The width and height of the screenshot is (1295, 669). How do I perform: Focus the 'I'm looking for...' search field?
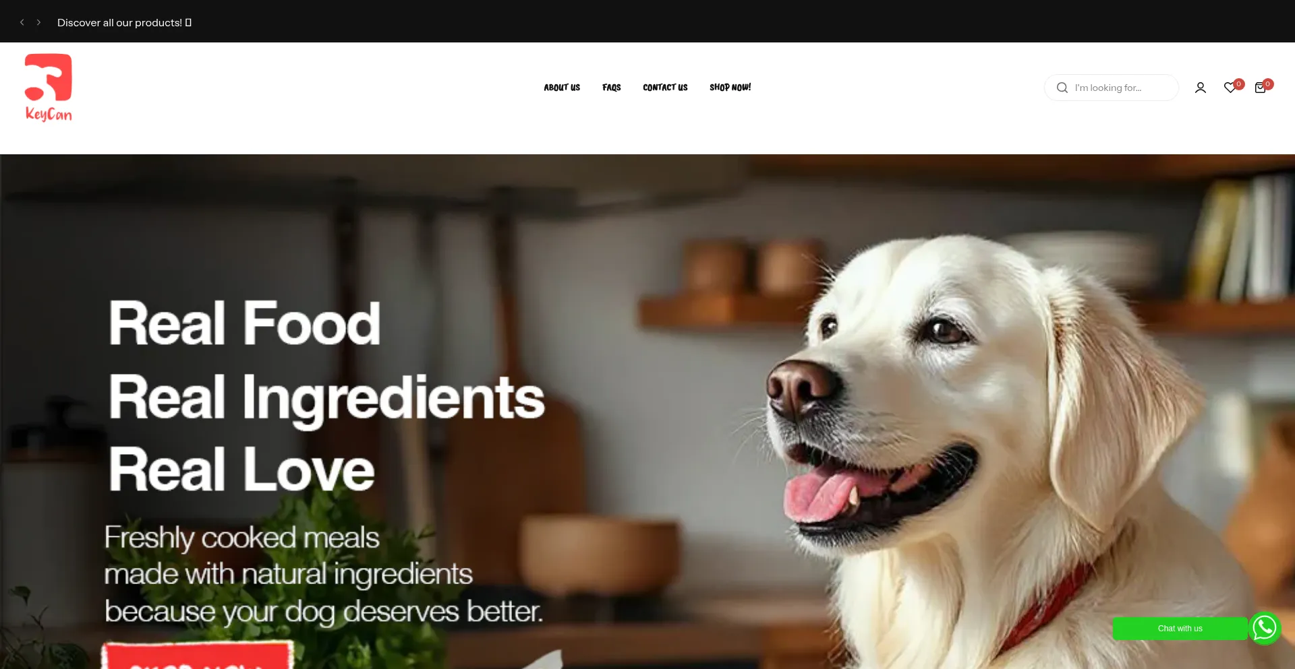coord(1112,88)
